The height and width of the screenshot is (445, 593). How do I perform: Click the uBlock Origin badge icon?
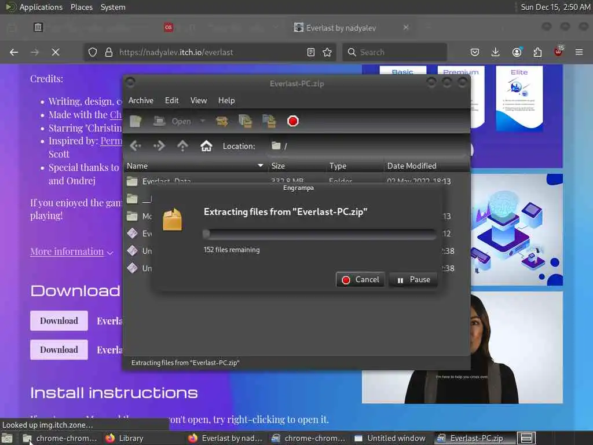(x=559, y=52)
